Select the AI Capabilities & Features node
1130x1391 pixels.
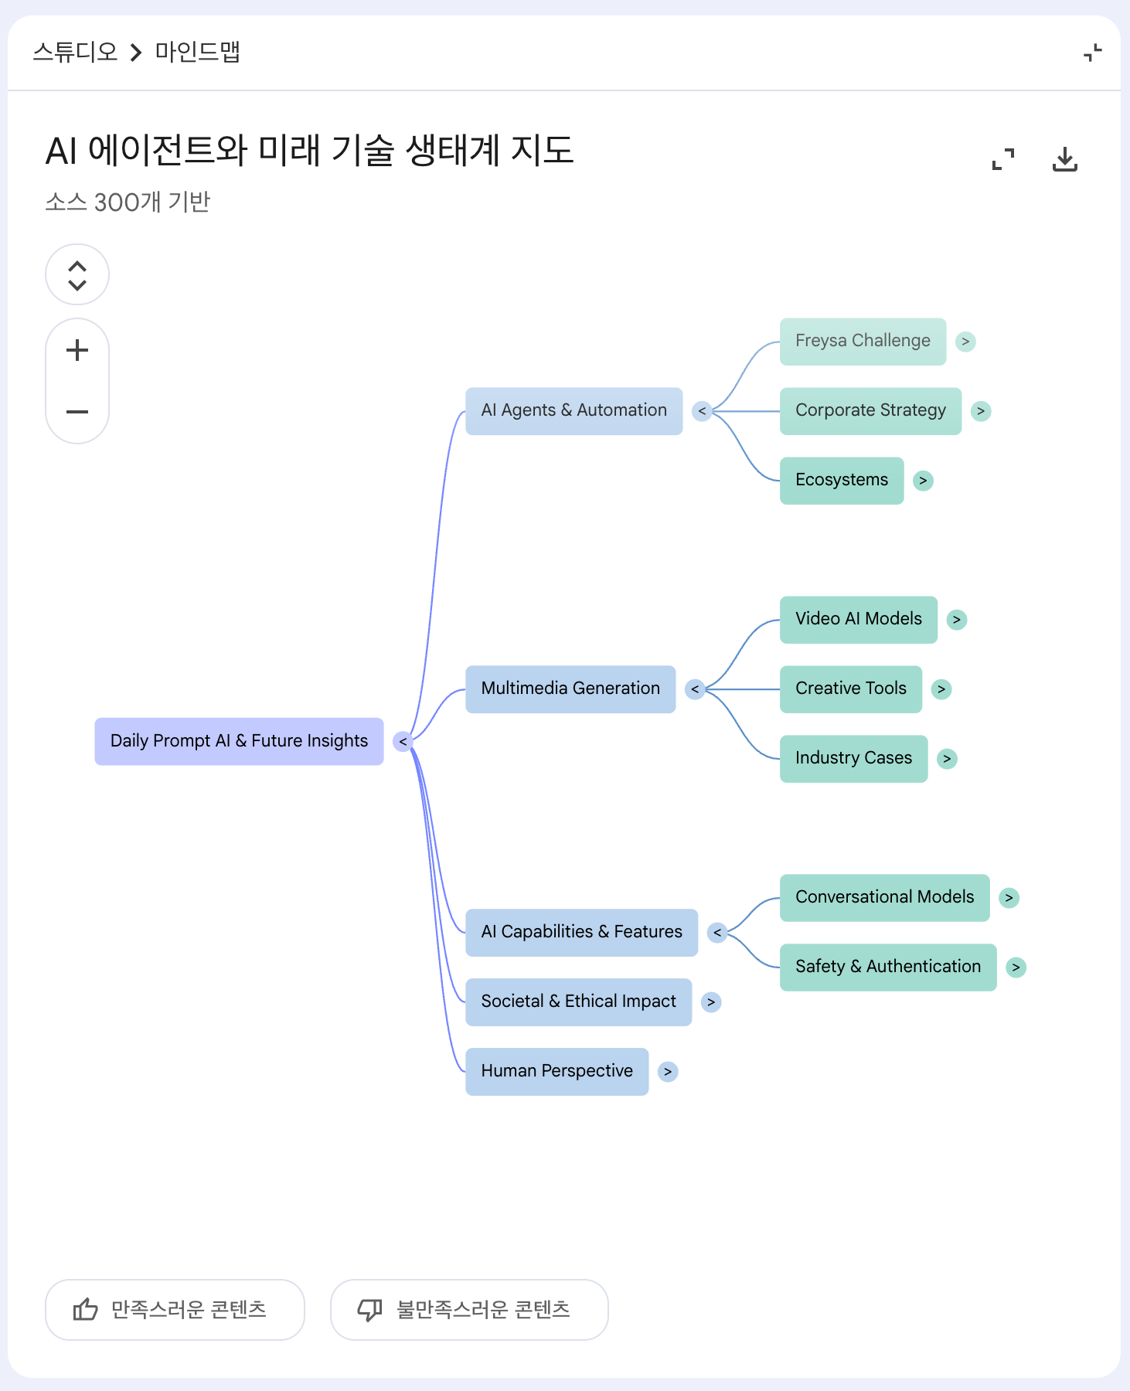tap(581, 933)
